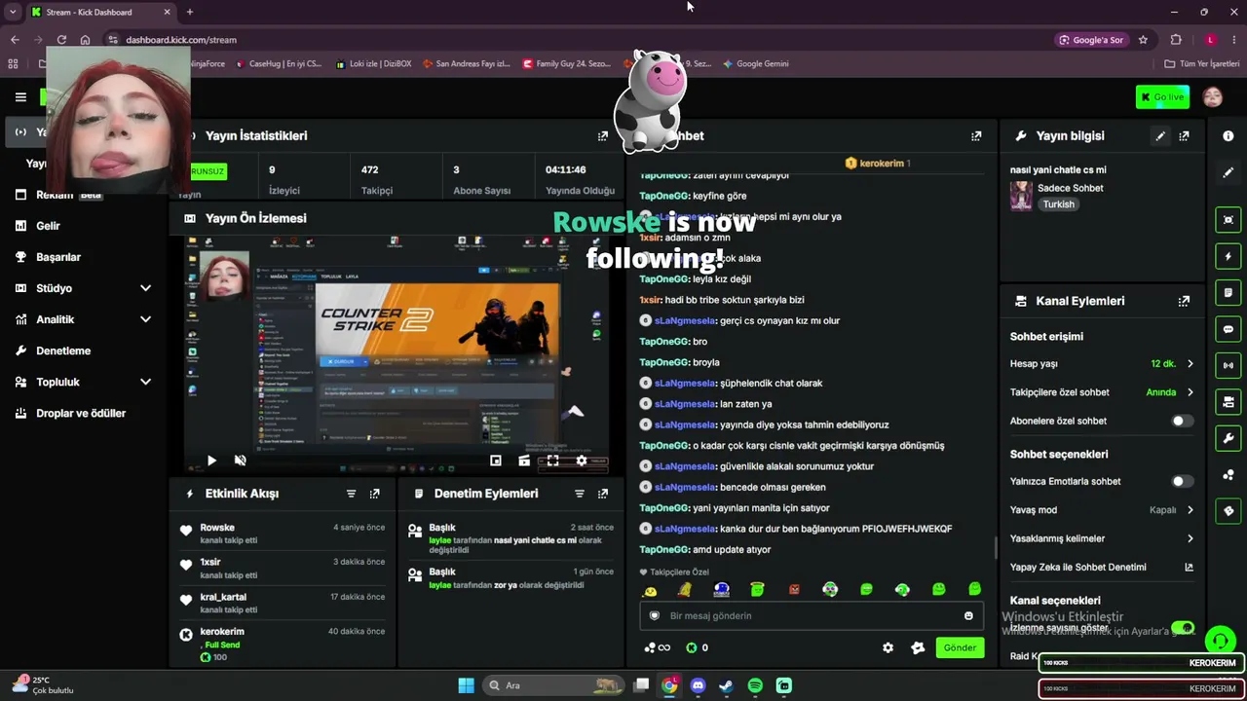Toggle İzlenme sayısını göster switch
The width and height of the screenshot is (1247, 701).
[x=1183, y=628]
